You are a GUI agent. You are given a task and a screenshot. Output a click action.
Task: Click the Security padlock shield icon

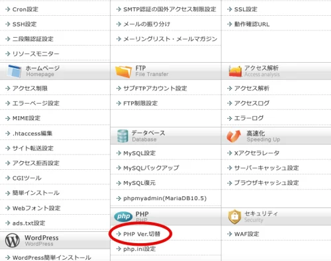[x=235, y=217]
